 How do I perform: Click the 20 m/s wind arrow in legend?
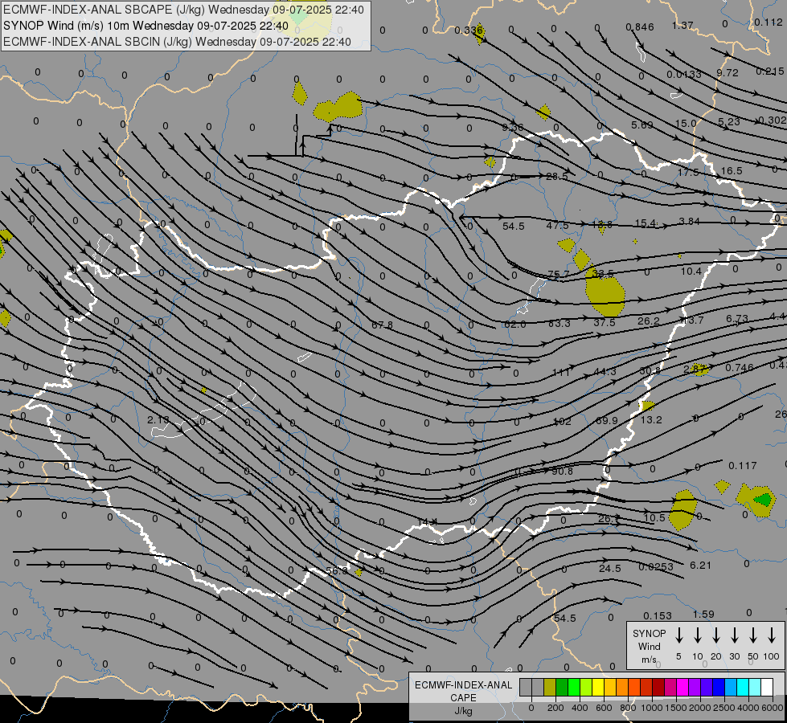[x=715, y=635]
